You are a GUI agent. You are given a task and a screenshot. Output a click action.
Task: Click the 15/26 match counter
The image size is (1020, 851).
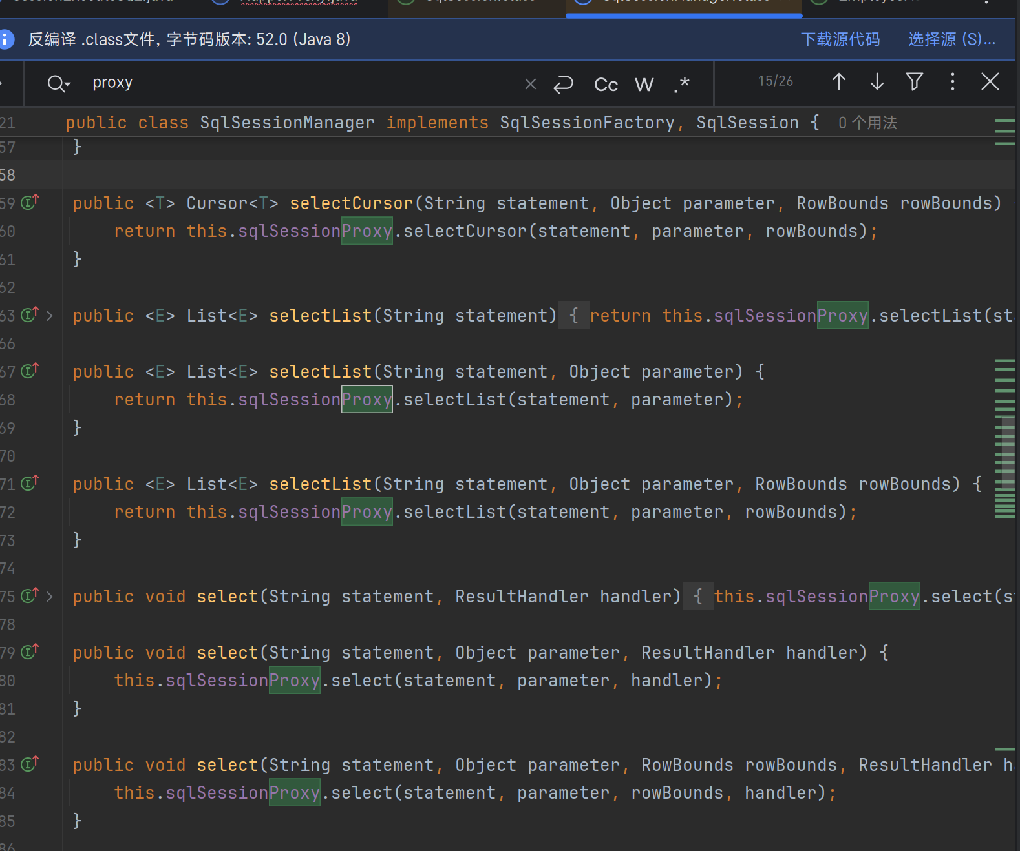pos(776,81)
